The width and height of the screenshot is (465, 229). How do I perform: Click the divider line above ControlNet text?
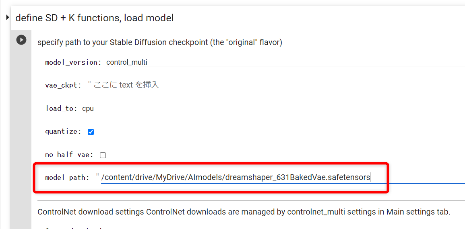[251, 200]
